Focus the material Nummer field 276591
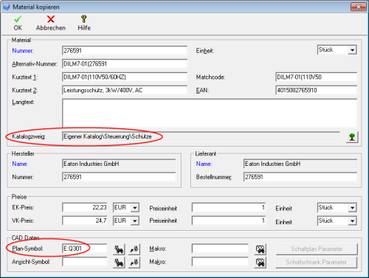 [125, 51]
